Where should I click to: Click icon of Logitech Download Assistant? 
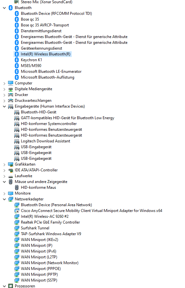(17, 141)
